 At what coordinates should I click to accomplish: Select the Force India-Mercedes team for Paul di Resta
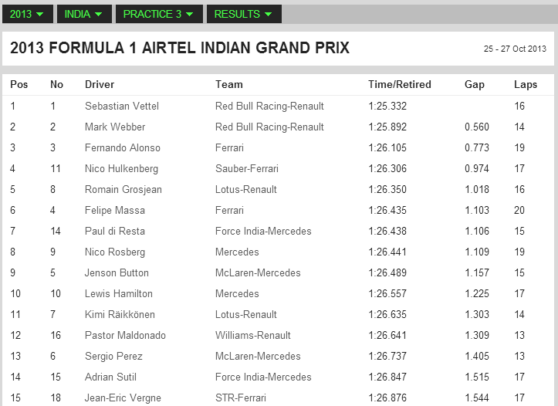pos(263,232)
